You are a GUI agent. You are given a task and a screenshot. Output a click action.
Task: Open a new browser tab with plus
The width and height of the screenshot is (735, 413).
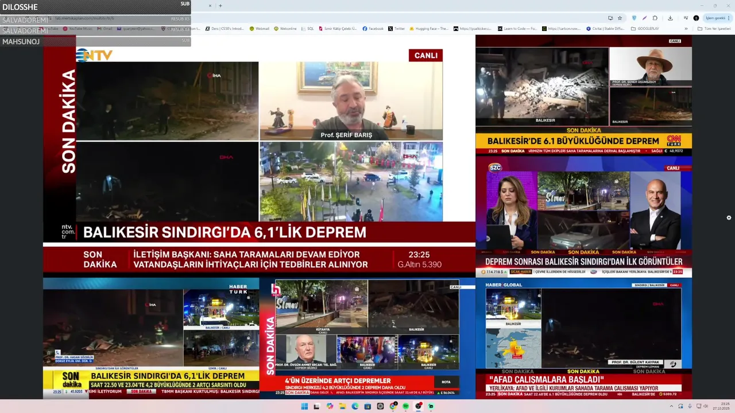[220, 6]
